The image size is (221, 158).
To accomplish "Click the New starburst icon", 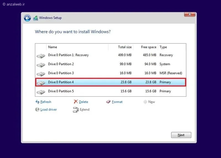I will tap(145, 102).
